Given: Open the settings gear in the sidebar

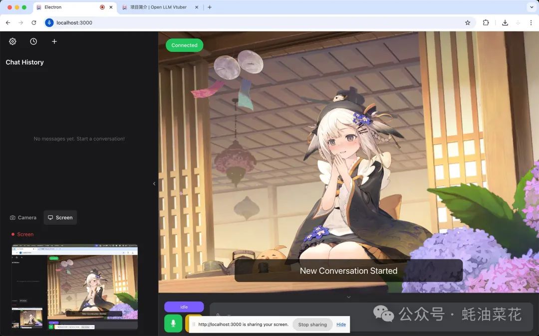Looking at the screenshot, I should click(12, 41).
